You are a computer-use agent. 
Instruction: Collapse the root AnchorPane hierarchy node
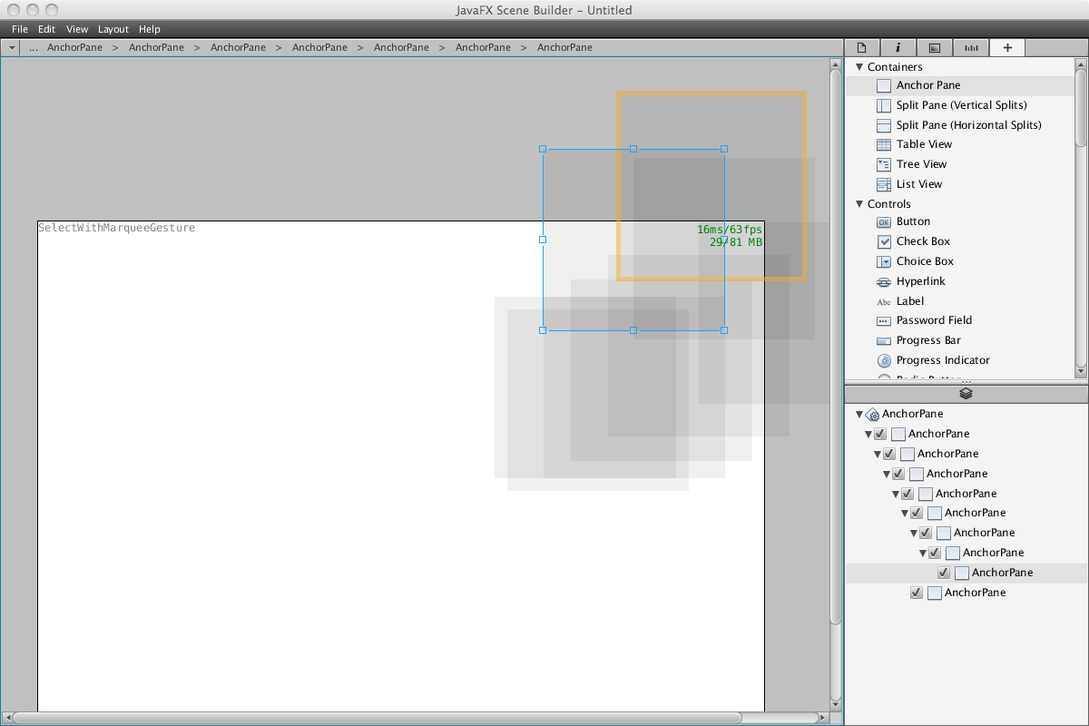pyautogui.click(x=859, y=414)
